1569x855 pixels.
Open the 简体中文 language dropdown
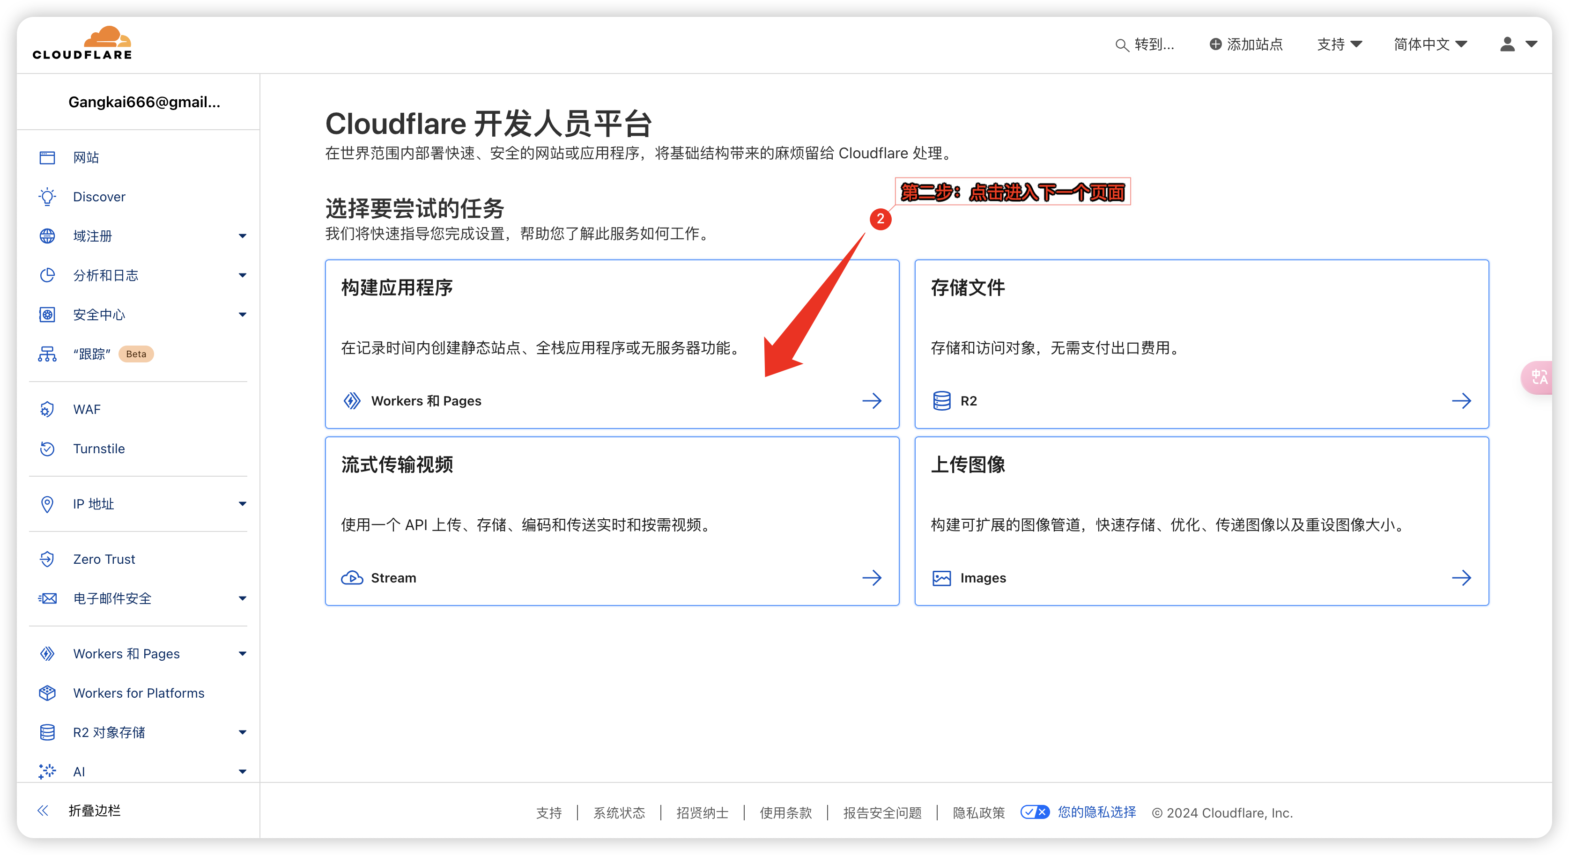(x=1430, y=44)
